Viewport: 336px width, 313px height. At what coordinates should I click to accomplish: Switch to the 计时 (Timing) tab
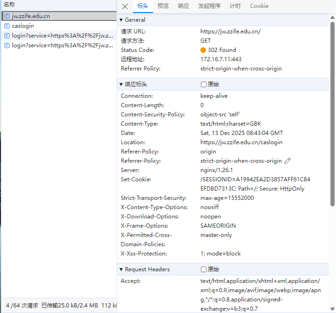click(x=235, y=6)
